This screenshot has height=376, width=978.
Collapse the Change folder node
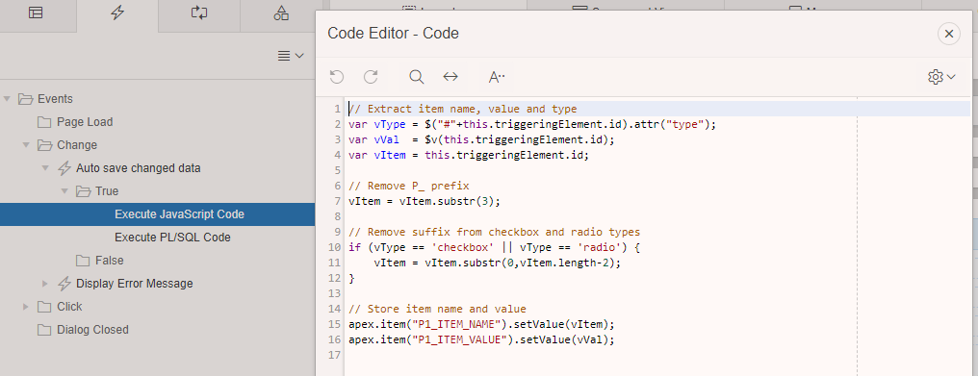[27, 144]
